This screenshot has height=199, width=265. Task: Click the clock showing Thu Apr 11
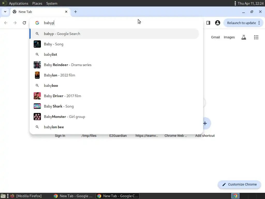point(251,3)
